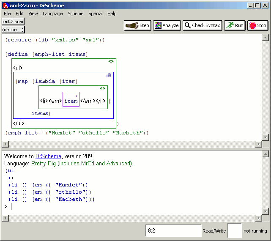
Task: Stop execution with the Stop button
Action: [258, 25]
